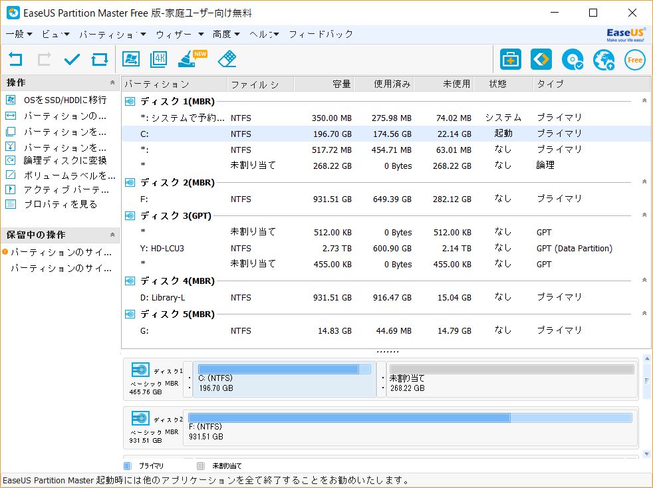Screen dimensions: 653x488
Task: Launch the 4K alignment tool icon
Action: tap(160, 60)
